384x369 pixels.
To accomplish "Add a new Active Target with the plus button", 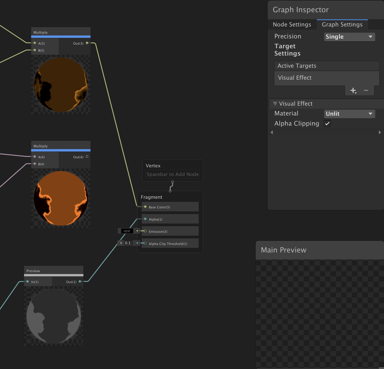I will pos(353,91).
